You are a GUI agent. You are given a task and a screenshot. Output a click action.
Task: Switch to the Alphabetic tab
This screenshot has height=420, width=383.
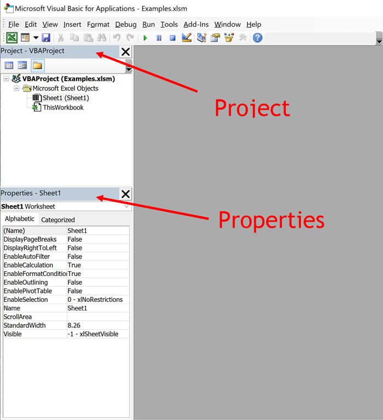pyautogui.click(x=20, y=219)
